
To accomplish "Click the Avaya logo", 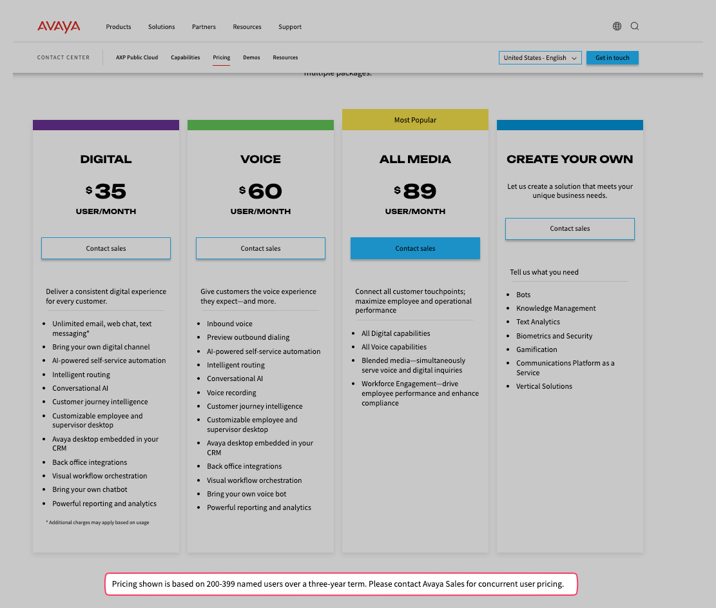I will (x=59, y=26).
